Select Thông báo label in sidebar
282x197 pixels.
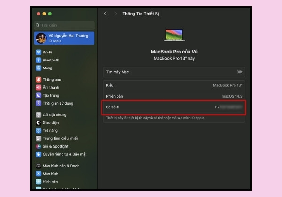point(52,79)
